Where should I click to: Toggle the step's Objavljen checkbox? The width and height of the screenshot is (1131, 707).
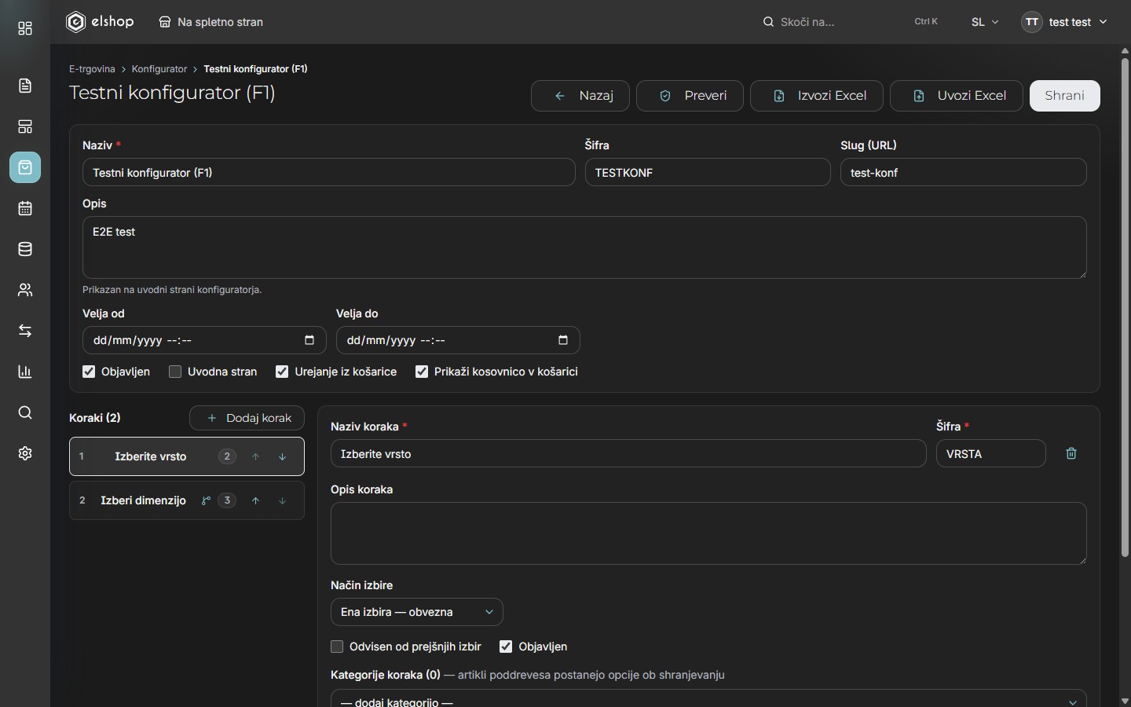pyautogui.click(x=506, y=647)
